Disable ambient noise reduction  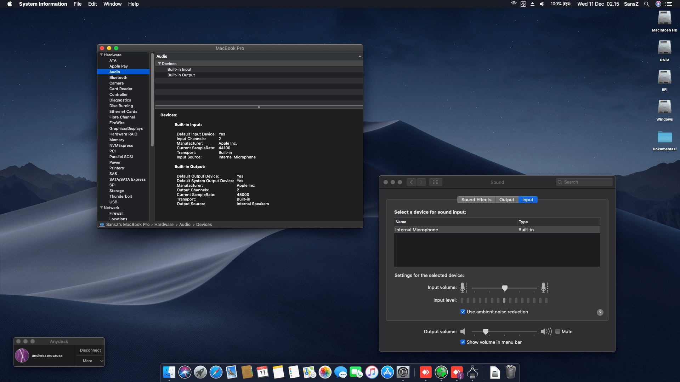tap(463, 312)
